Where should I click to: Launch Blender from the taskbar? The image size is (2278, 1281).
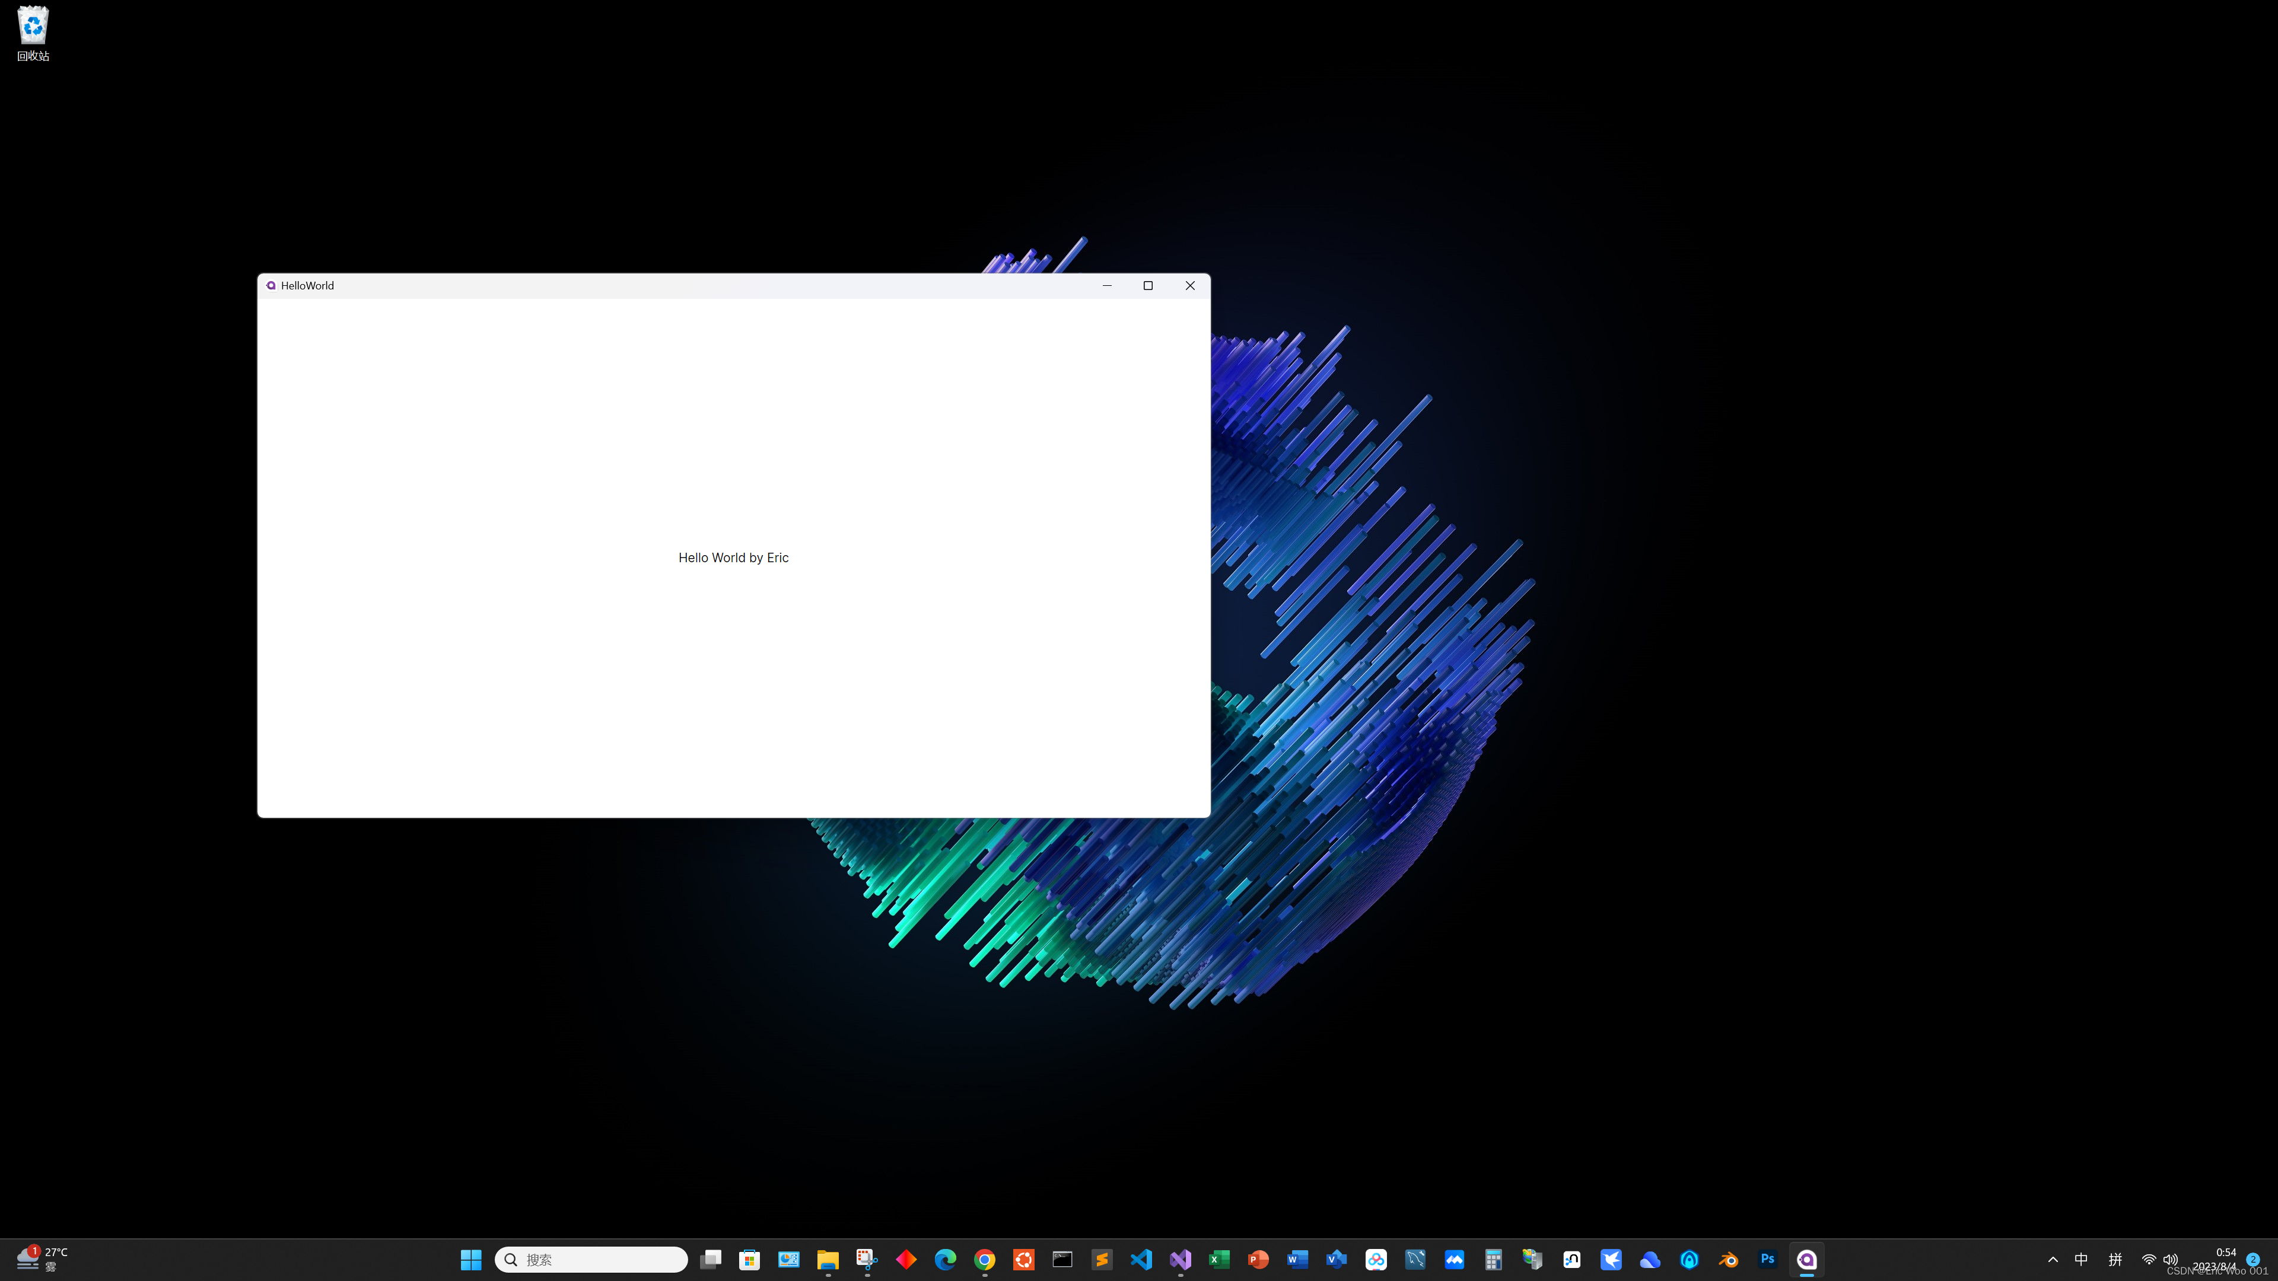(1728, 1259)
